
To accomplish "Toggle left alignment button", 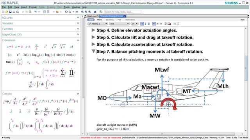I will tap(154, 24).
